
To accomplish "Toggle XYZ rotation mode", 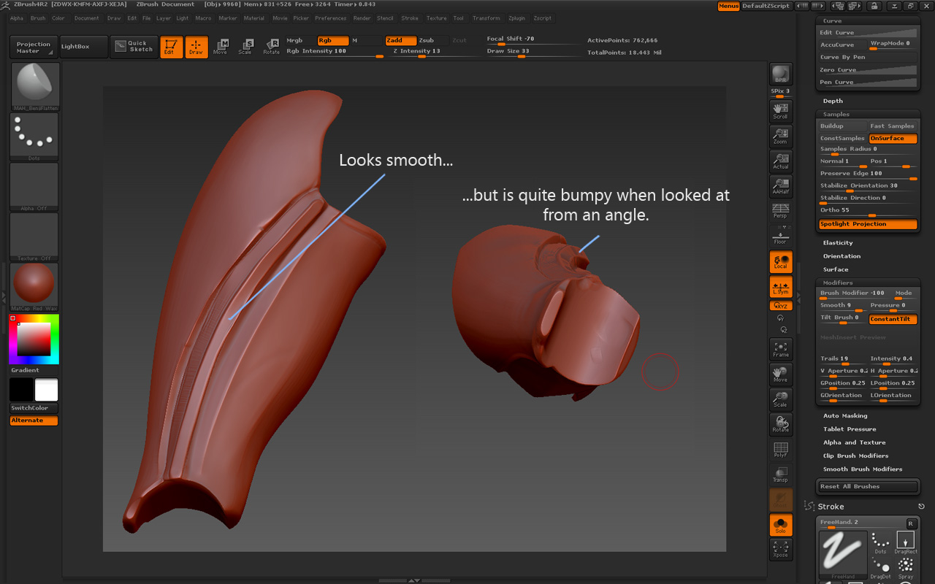I will pos(781,306).
